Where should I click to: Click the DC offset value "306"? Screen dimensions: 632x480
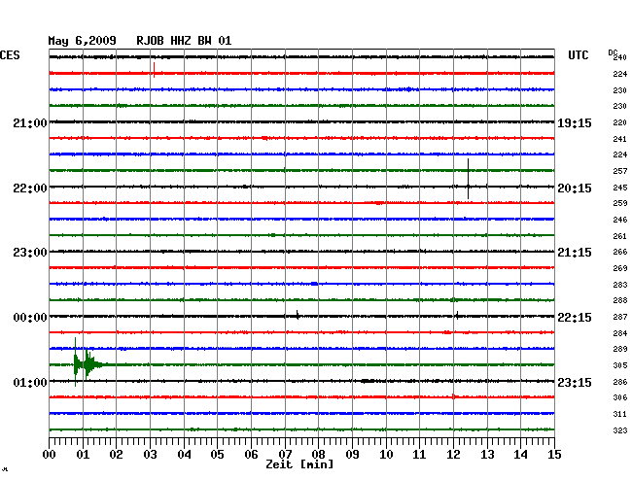(x=620, y=397)
